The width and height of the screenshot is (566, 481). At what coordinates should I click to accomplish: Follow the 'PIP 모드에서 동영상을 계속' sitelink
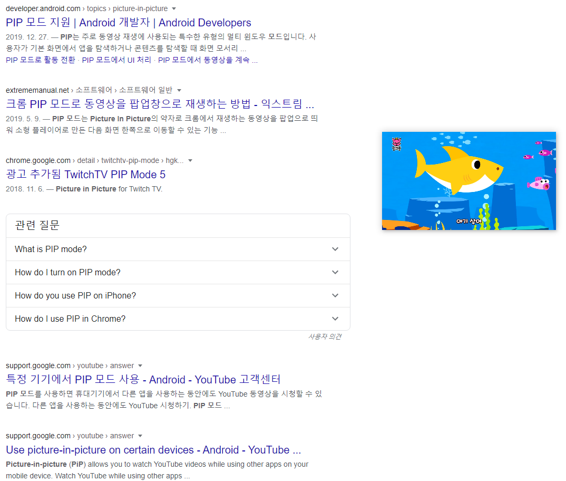pos(203,60)
